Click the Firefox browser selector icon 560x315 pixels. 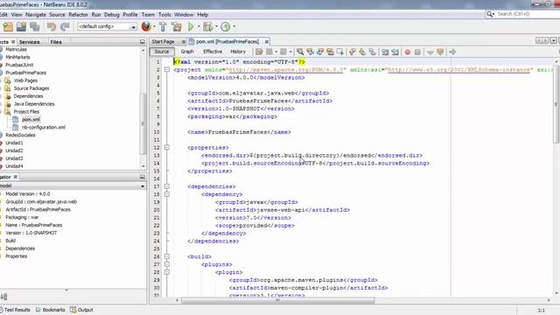click(x=146, y=26)
